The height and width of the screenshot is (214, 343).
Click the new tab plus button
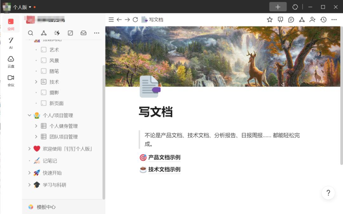coord(278,7)
